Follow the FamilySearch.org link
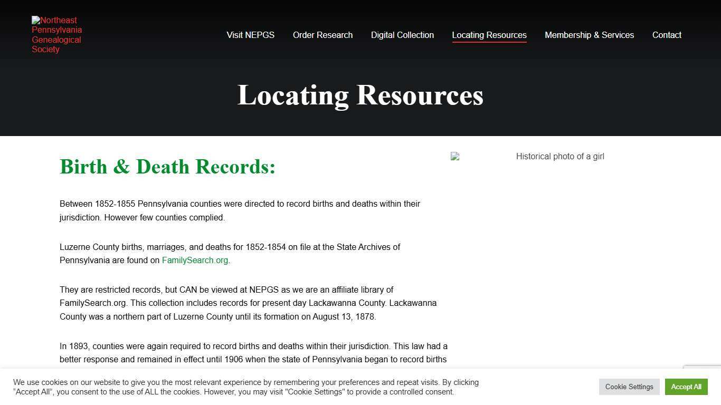The width and height of the screenshot is (721, 405). pyautogui.click(x=195, y=260)
